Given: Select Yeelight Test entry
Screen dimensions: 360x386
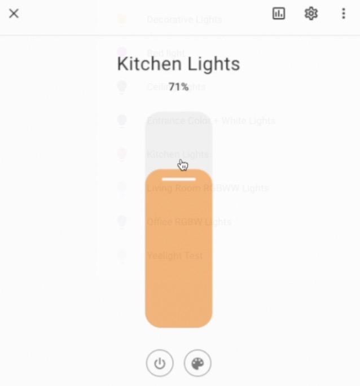Looking at the screenshot, I should coord(175,256).
